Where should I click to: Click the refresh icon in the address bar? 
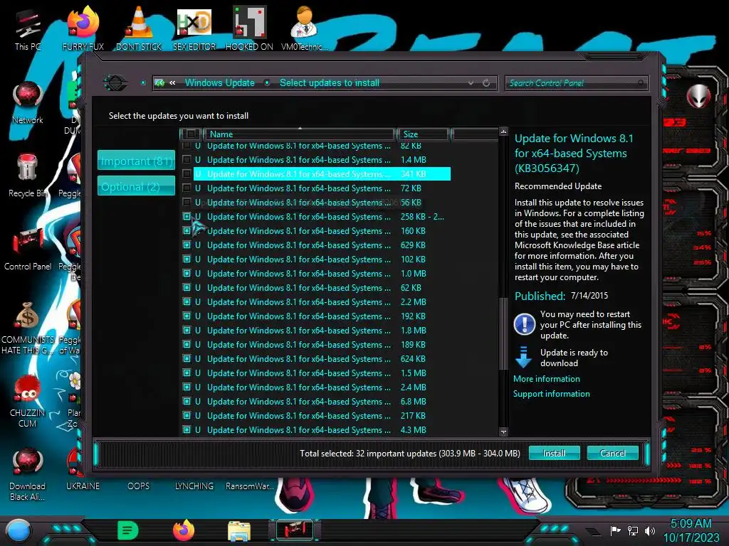(486, 83)
